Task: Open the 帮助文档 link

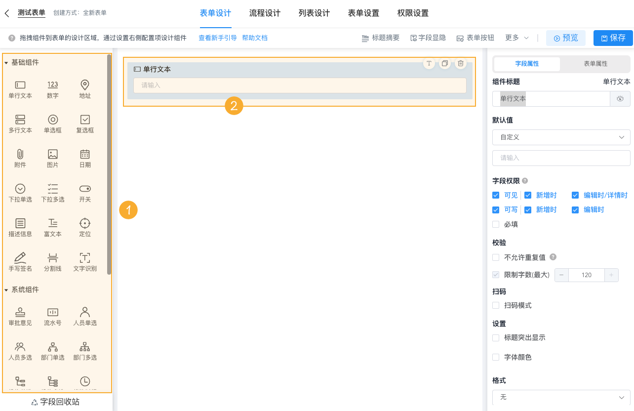Action: 256,38
